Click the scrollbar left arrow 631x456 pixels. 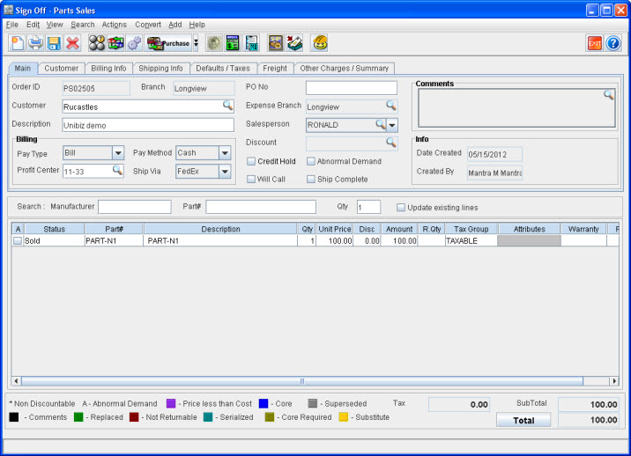[16, 381]
